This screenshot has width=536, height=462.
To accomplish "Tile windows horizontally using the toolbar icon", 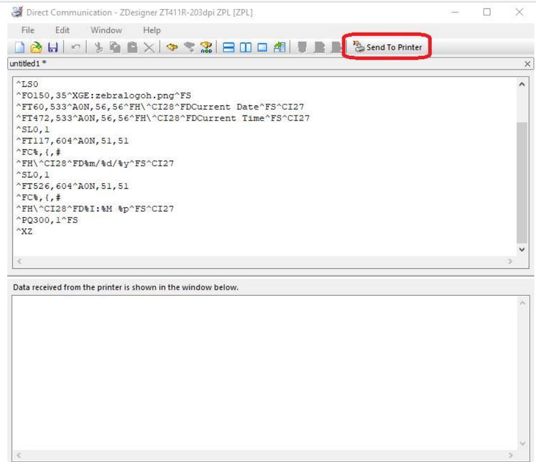I will click(229, 48).
